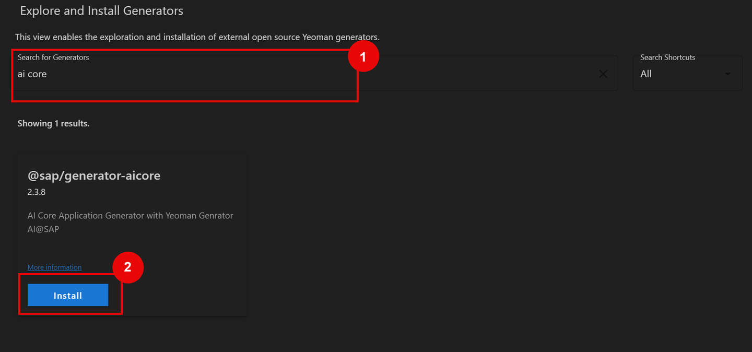The image size is (752, 352).
Task: Click the AI Core Application Generator description
Action: pyautogui.click(x=131, y=222)
